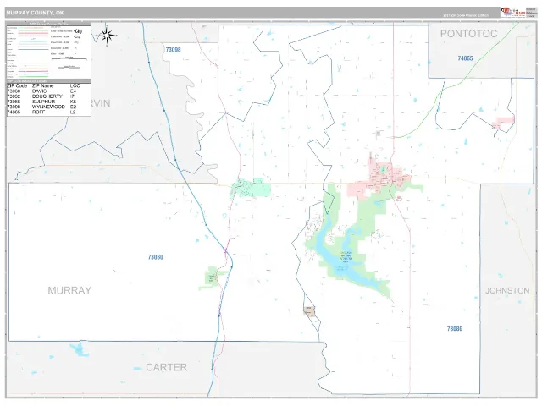Screen dimensions: 542x406
Task: Click the PONTOTOC county label
Action: [468, 34]
